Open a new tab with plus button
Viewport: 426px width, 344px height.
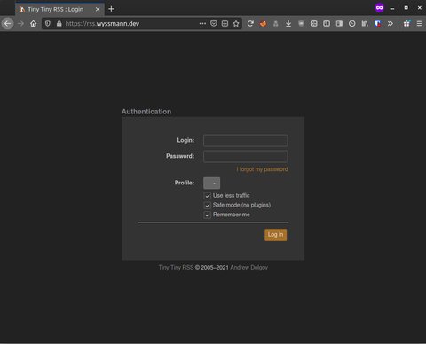coord(111,9)
